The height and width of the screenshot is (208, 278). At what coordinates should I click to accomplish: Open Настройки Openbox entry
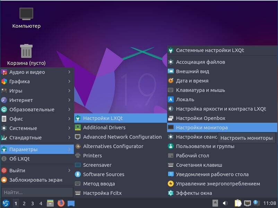(222, 118)
